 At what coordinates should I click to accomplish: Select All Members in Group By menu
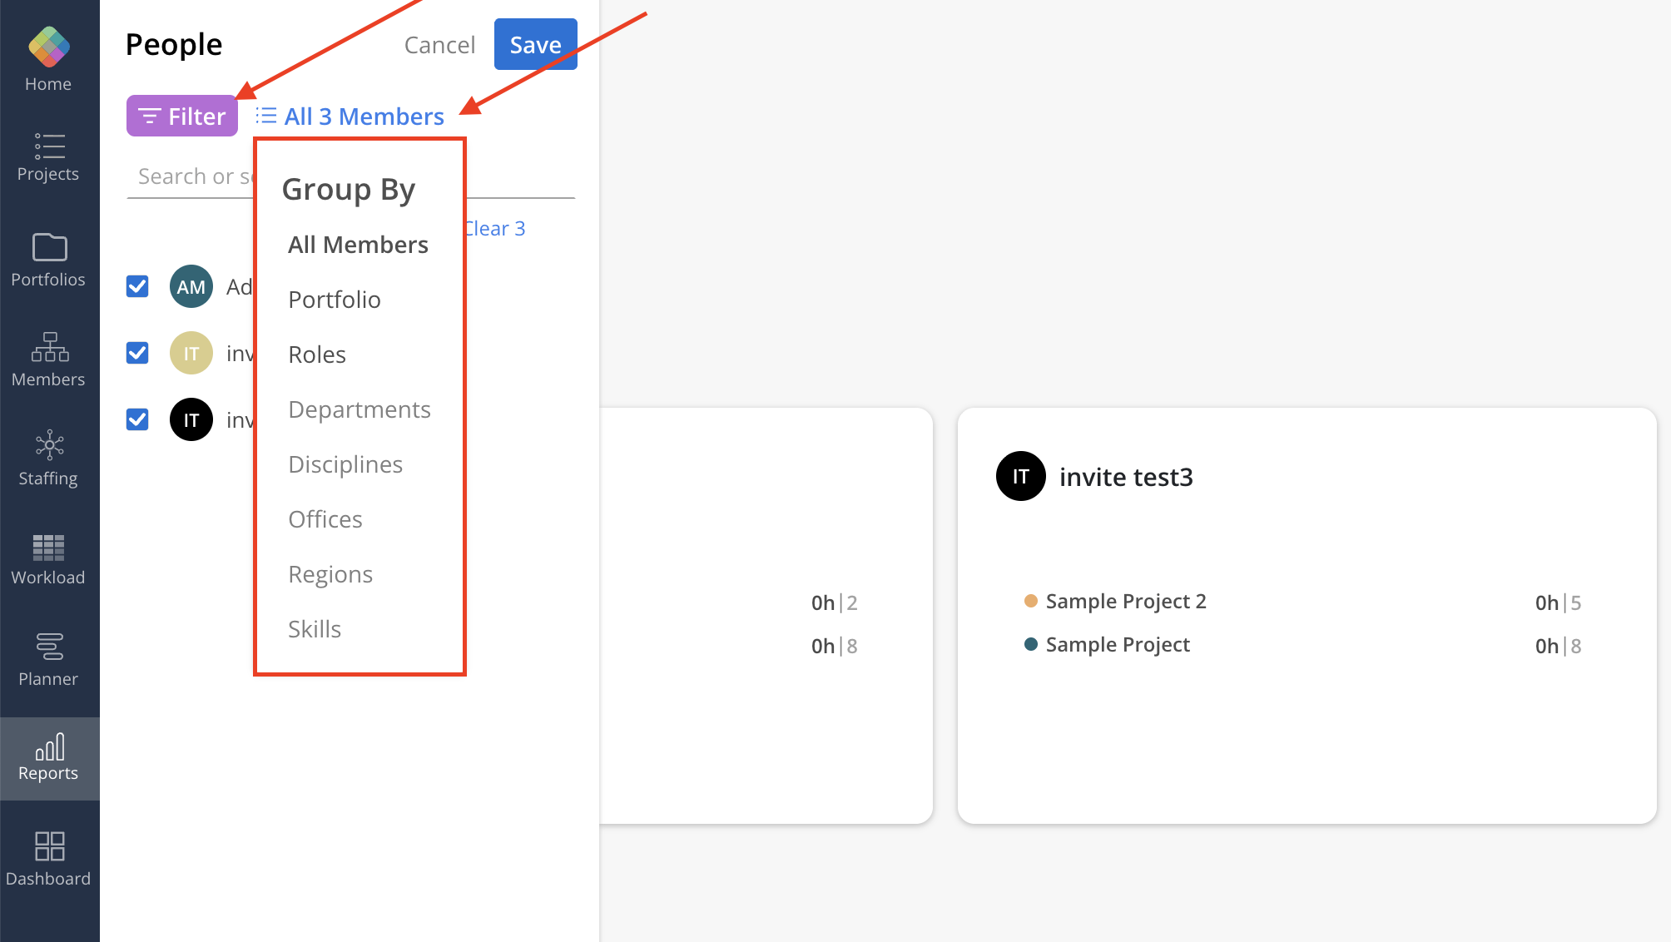pos(358,245)
